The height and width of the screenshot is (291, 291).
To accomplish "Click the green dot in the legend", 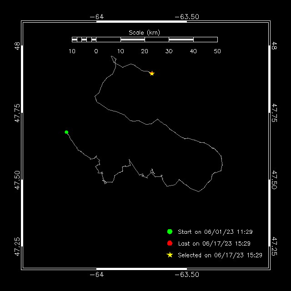I will coord(170,231).
